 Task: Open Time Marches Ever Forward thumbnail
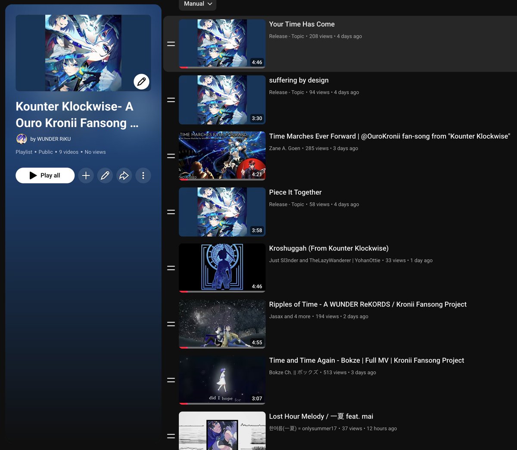pos(222,156)
